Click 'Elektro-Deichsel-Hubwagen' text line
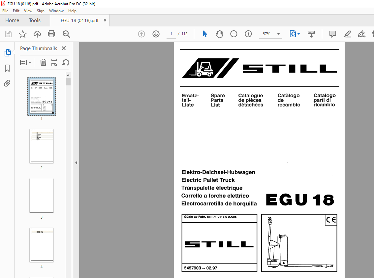The image size is (374, 278). [x=218, y=172]
